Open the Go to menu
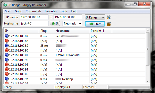The image size is (155, 93). pos(18,11)
